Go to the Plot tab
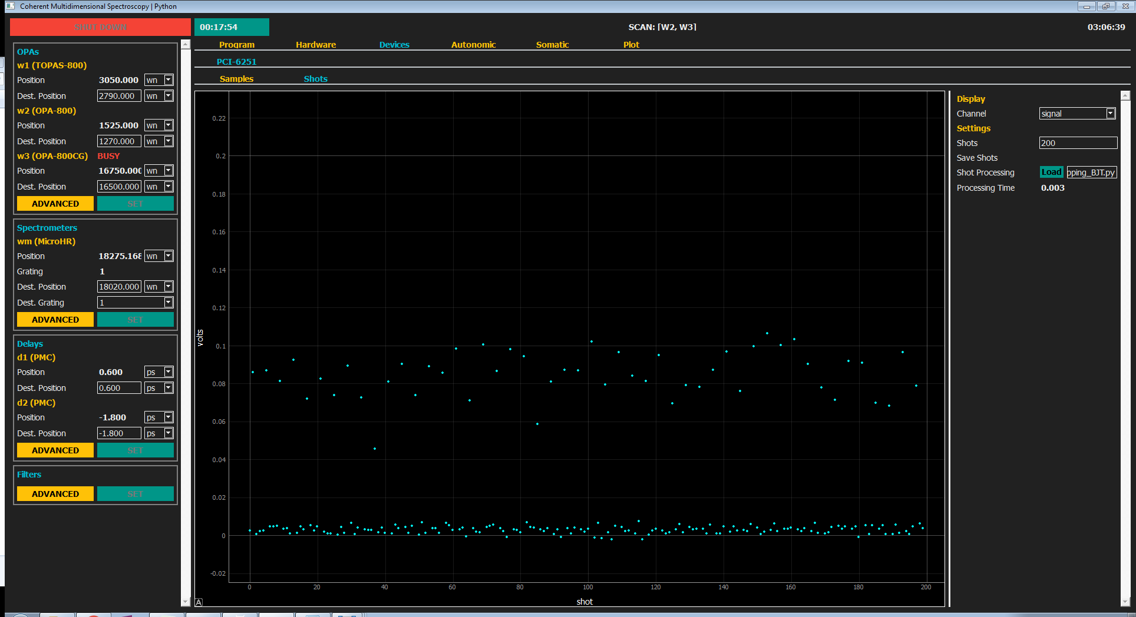 pos(631,45)
